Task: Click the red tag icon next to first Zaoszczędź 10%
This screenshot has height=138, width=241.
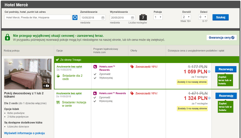Action: click(132, 67)
